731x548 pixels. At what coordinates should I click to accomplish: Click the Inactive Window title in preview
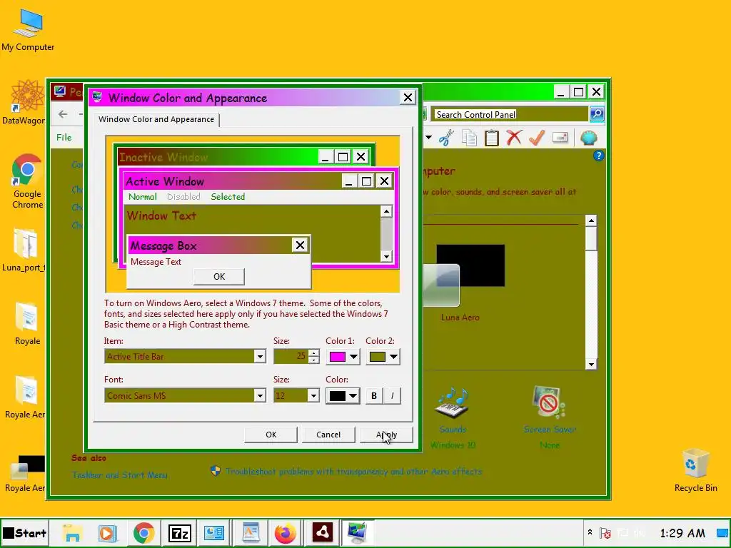[x=163, y=157]
